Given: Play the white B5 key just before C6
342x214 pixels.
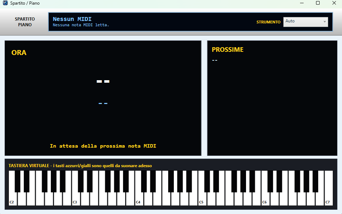Looking at the screenshot, I should pos(257,199).
